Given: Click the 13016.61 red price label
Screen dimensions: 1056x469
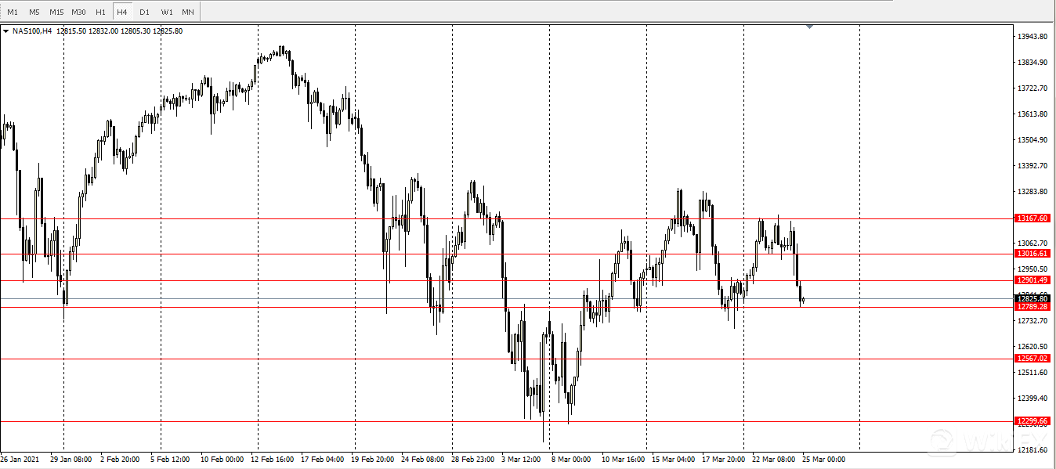Looking at the screenshot, I should click(x=1032, y=254).
